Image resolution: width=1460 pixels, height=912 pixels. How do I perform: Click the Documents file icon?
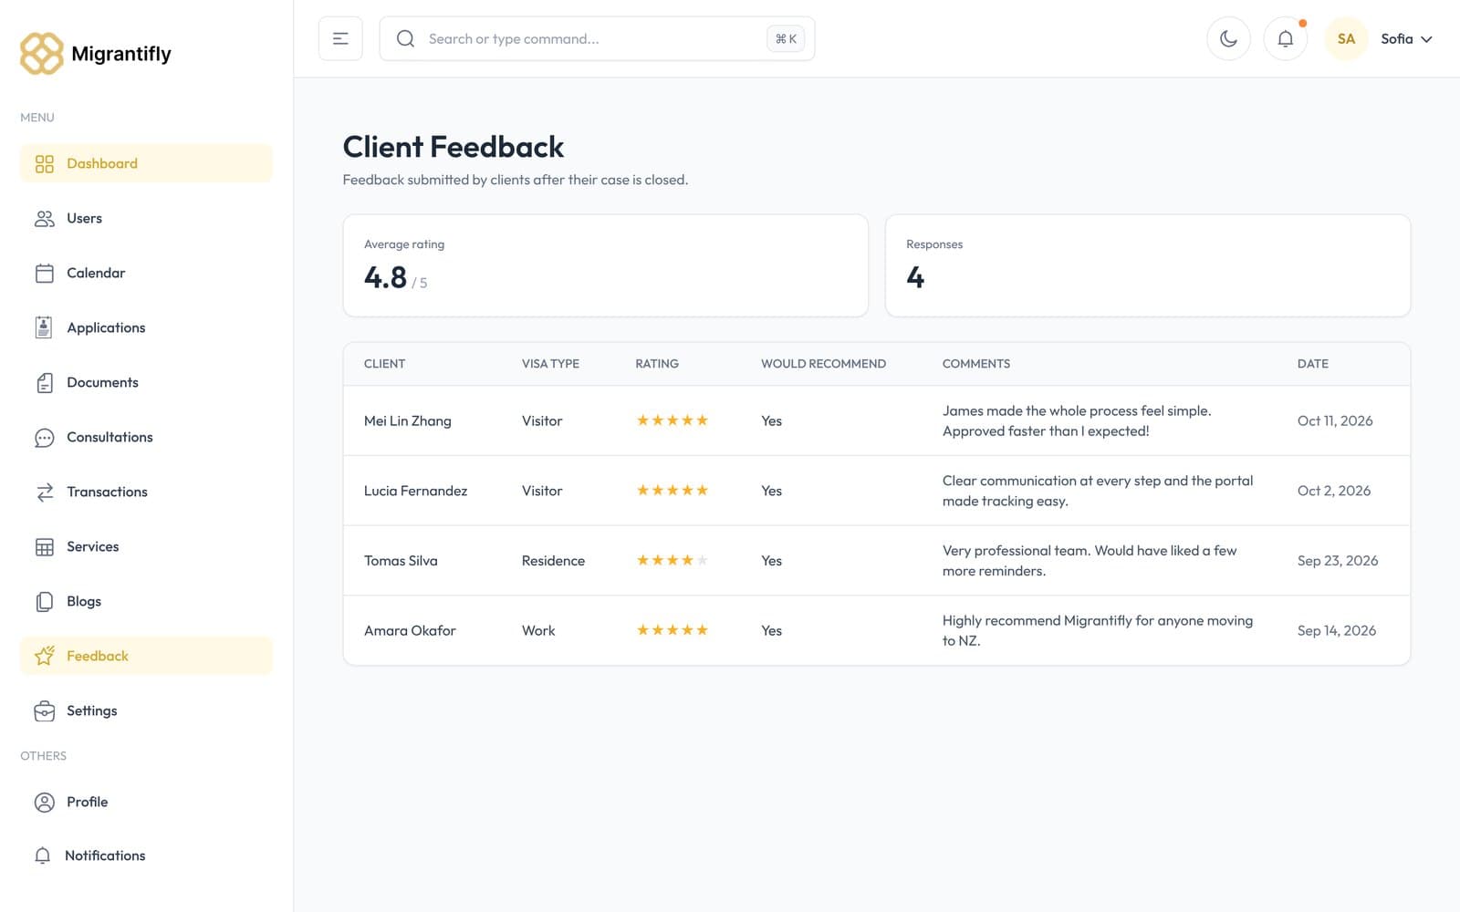(x=44, y=382)
